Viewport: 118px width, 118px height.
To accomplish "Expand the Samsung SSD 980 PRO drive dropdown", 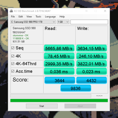I will (x=33, y=22).
